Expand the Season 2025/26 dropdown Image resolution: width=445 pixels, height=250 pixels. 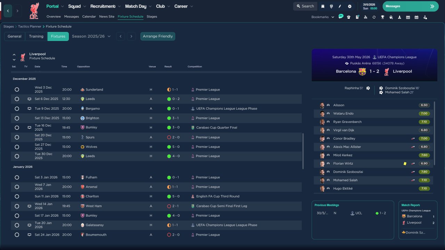click(x=91, y=36)
